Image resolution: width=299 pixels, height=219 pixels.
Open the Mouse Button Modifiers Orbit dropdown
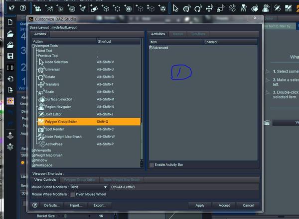(89, 187)
